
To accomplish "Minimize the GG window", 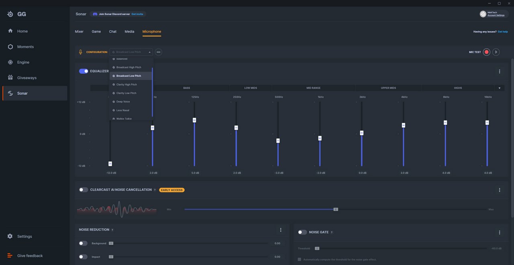I will (x=489, y=3).
